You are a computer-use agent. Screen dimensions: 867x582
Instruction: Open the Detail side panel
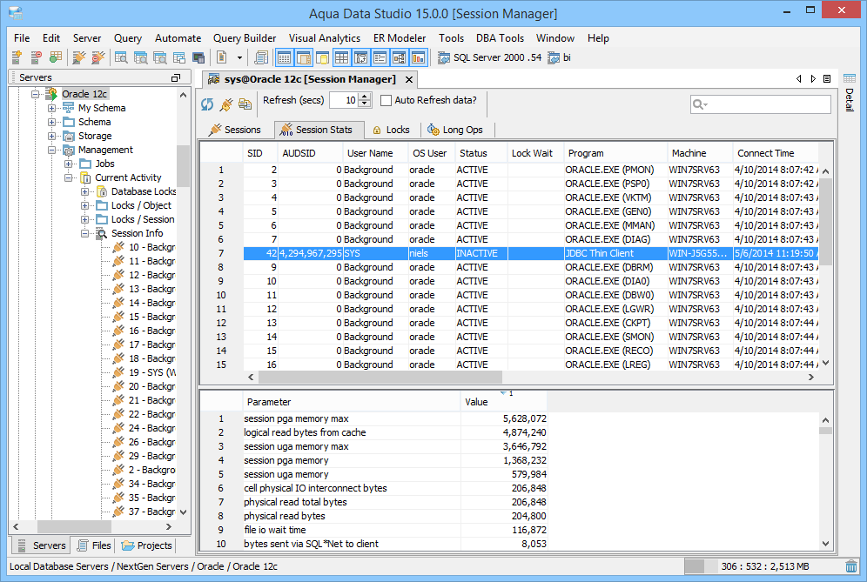pos(850,92)
